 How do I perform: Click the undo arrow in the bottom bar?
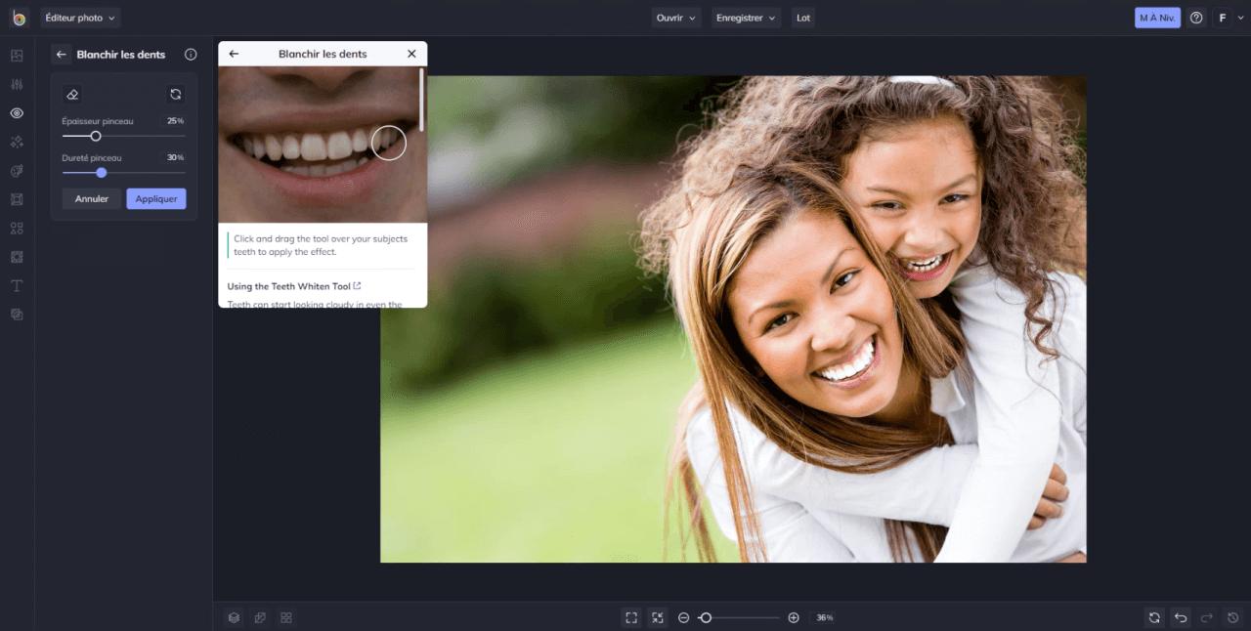tap(1181, 617)
